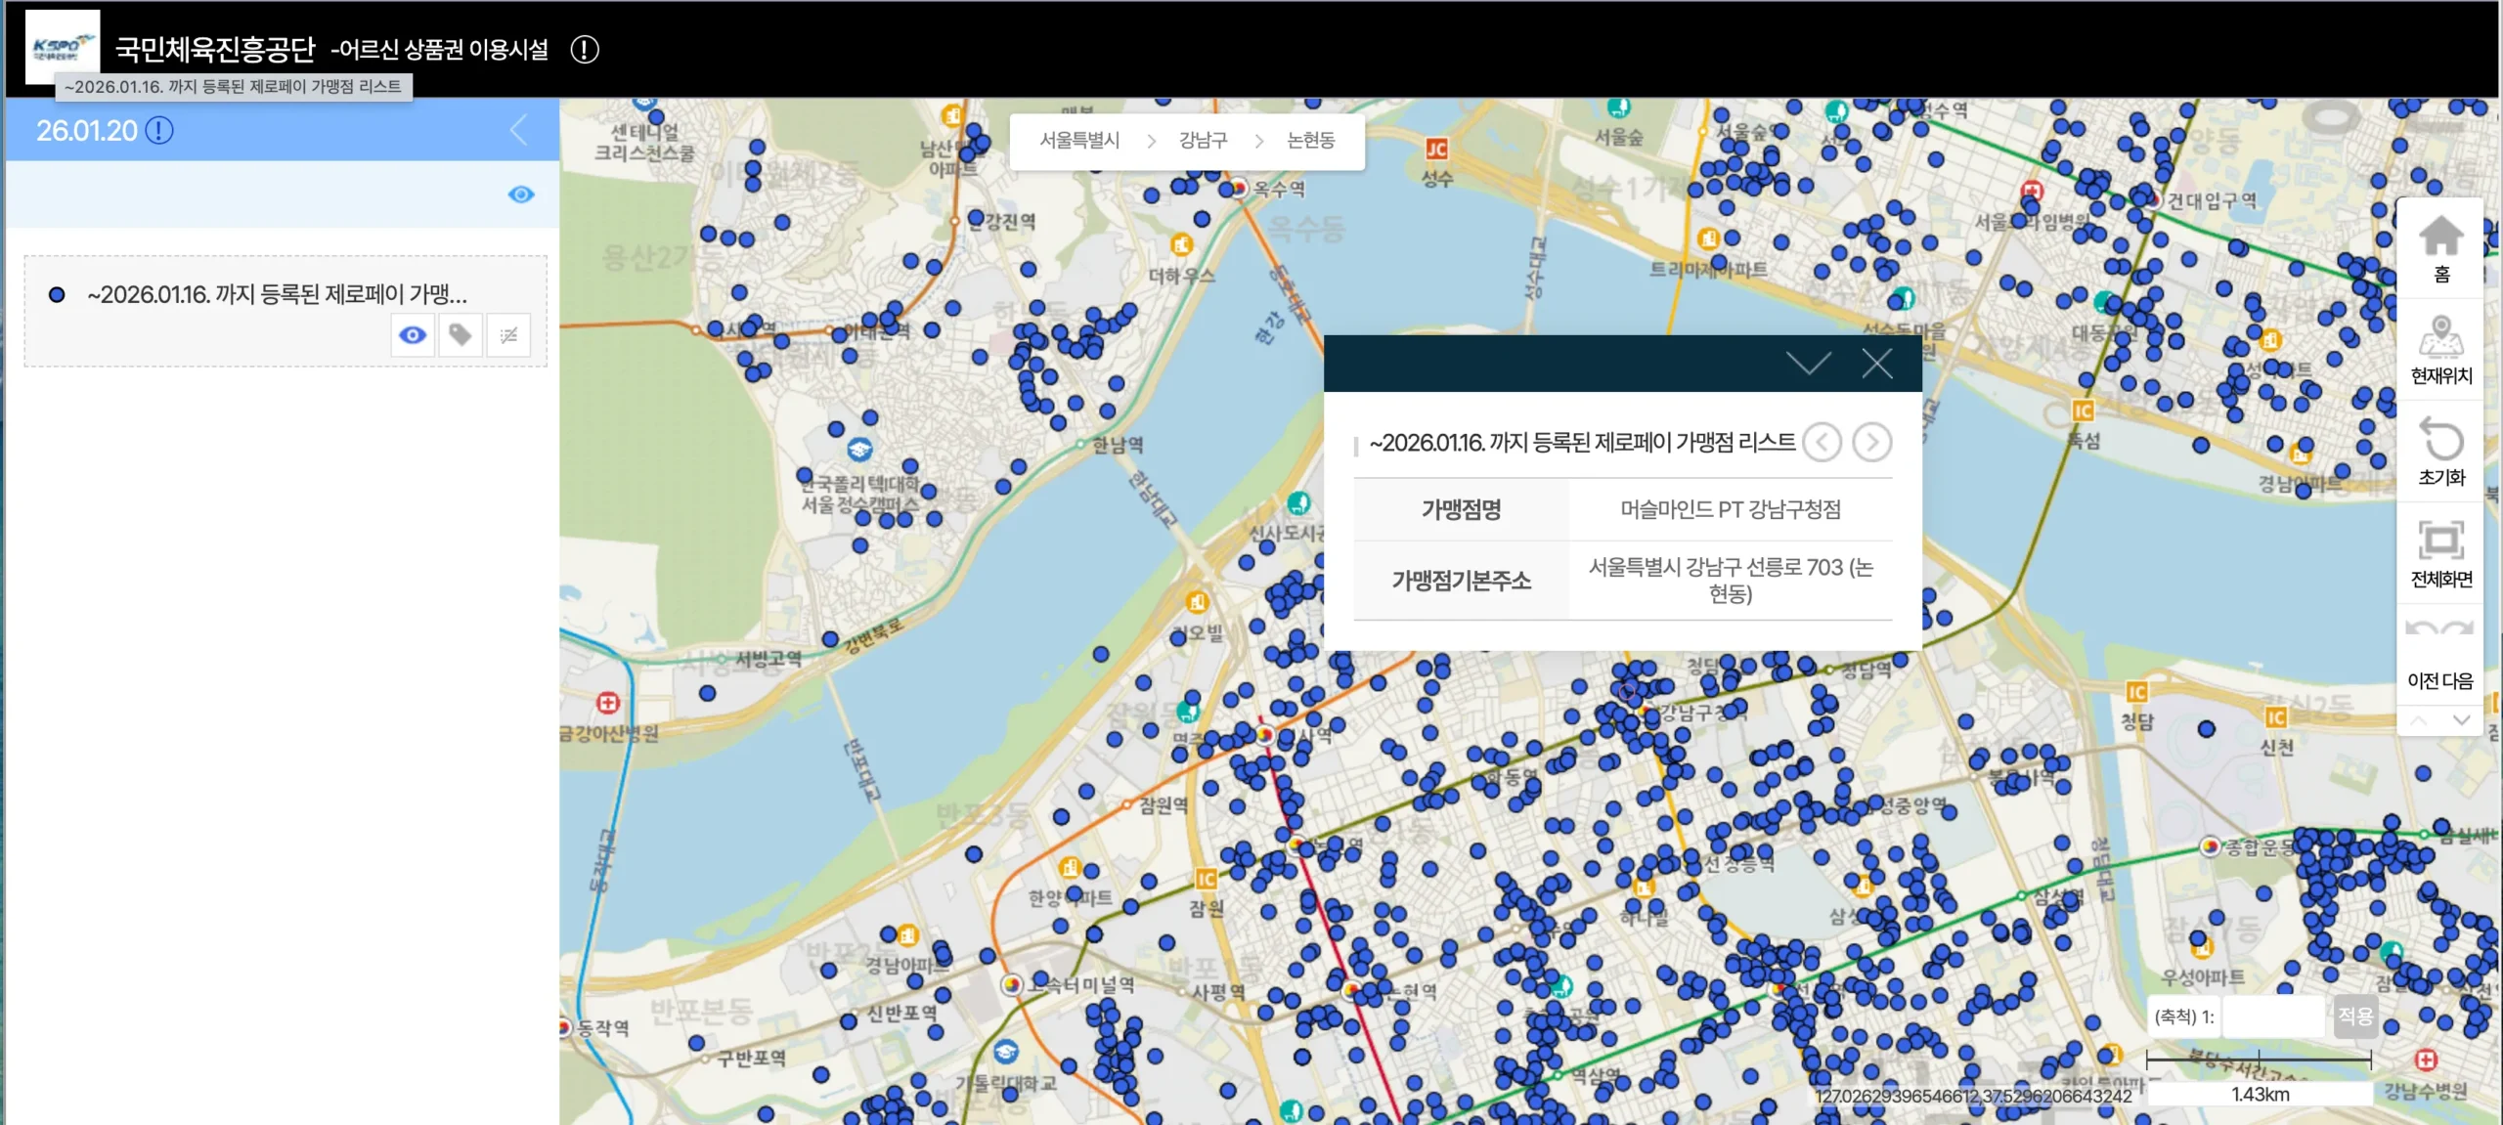Collapse the left panel with chevron
This screenshot has height=1125, width=2503.
[519, 130]
